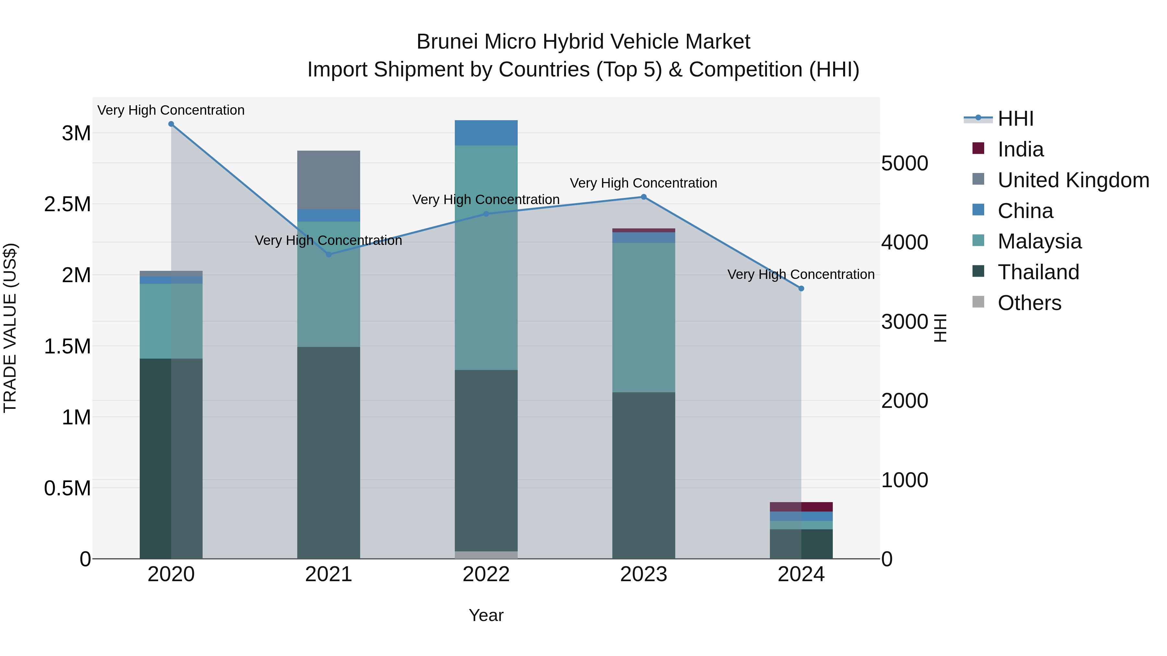Click the China legend color swatch

[978, 210]
